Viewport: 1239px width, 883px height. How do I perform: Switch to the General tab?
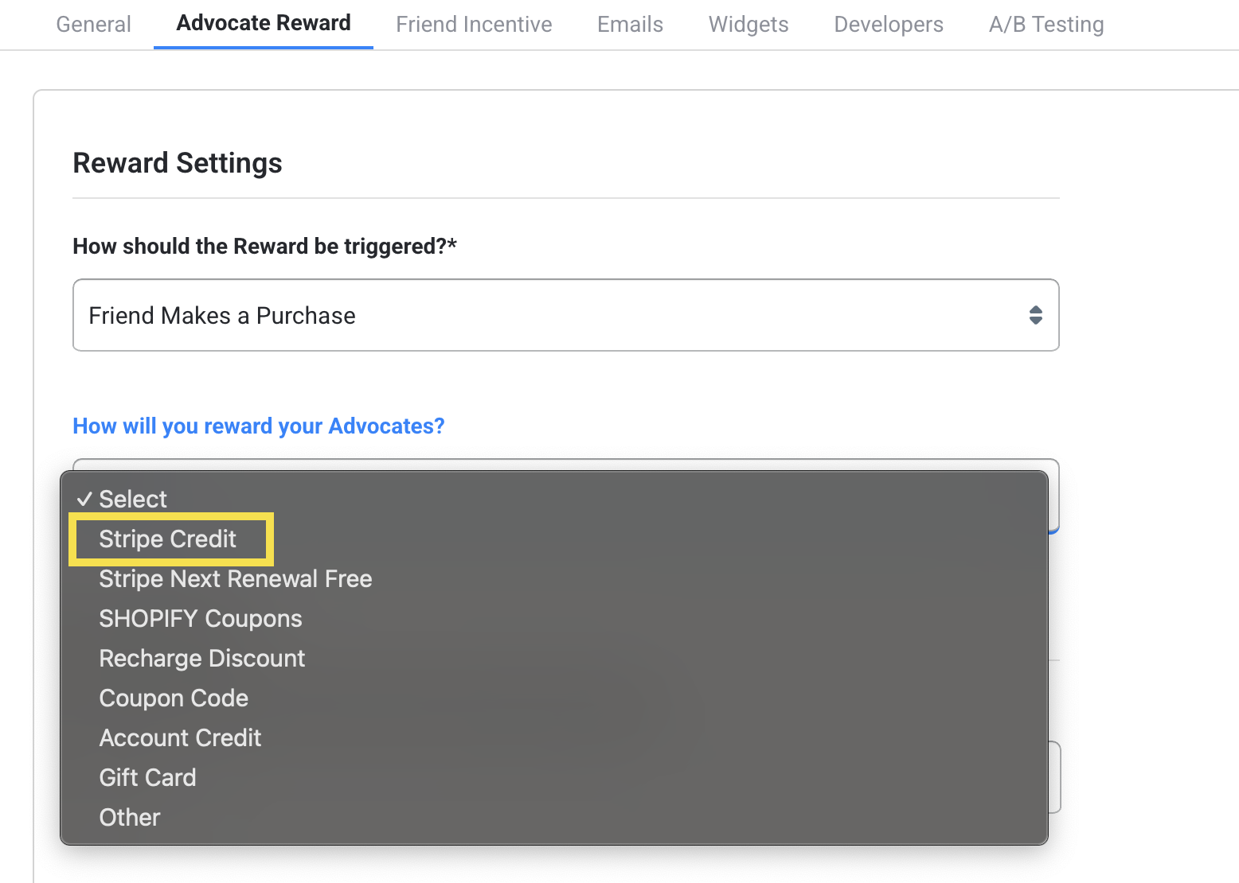tap(93, 25)
